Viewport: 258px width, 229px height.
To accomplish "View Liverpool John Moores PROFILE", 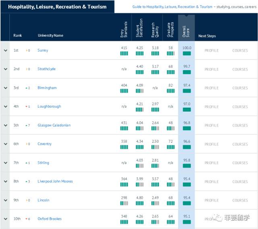I will (212, 182).
